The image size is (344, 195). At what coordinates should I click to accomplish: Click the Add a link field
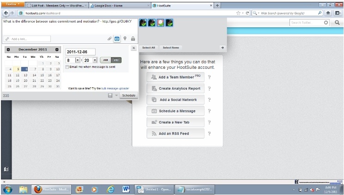pos(27,39)
